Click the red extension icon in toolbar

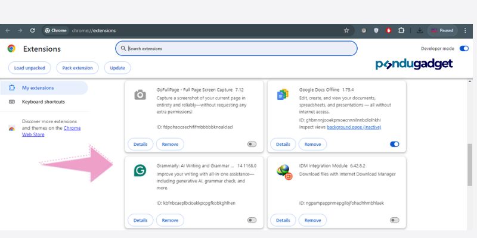389,31
